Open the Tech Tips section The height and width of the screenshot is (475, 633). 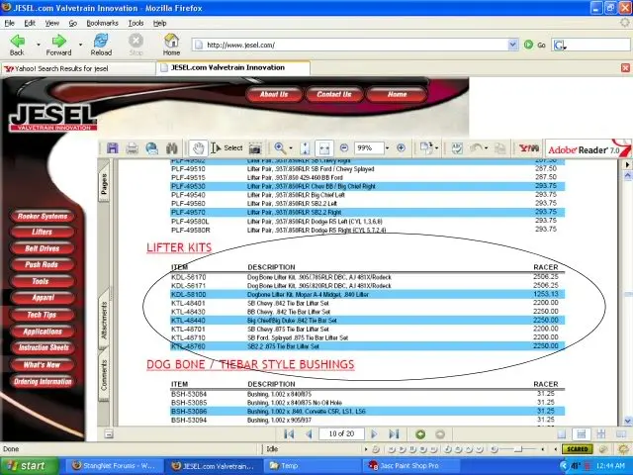(43, 315)
